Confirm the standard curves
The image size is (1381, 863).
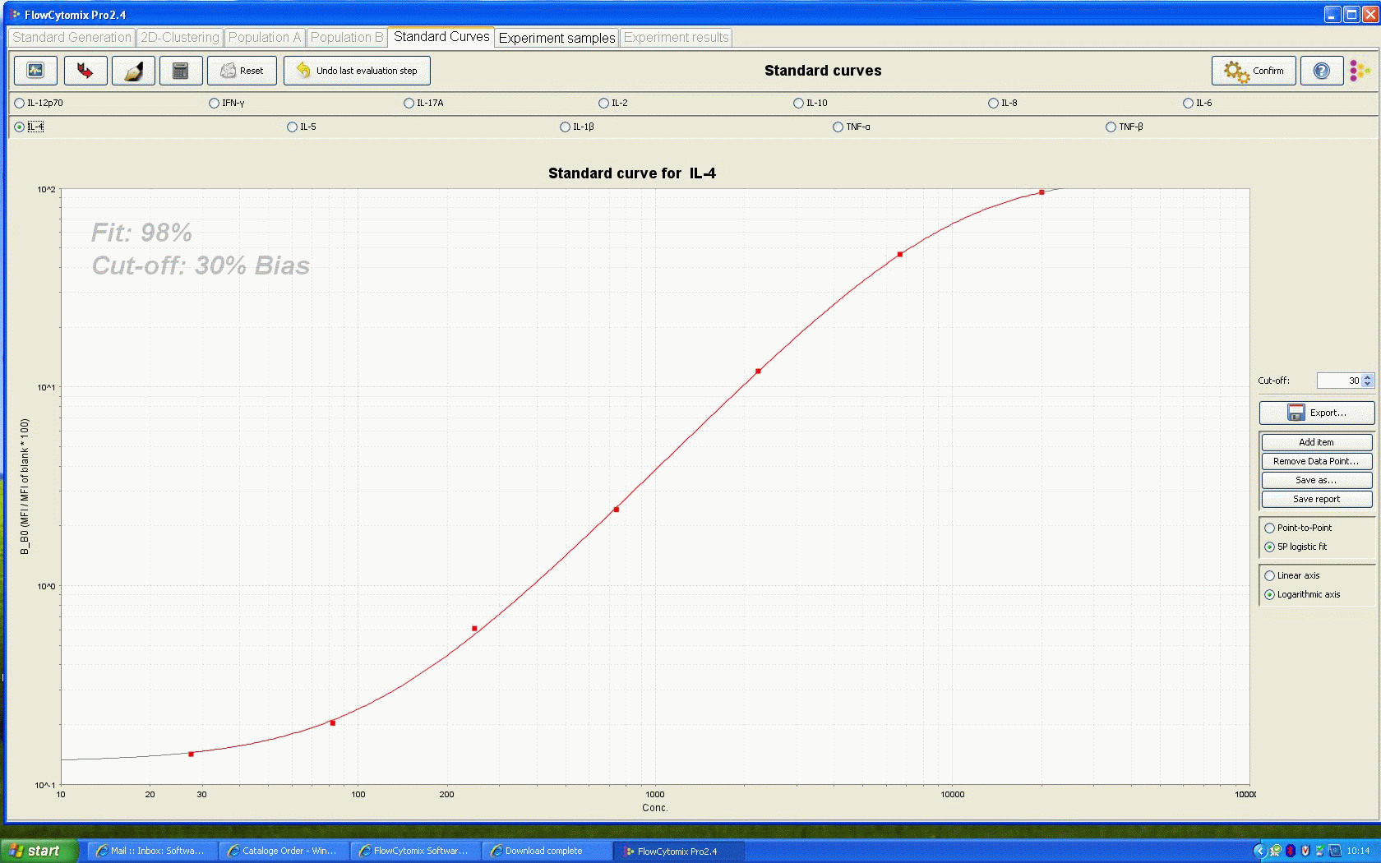coord(1254,71)
